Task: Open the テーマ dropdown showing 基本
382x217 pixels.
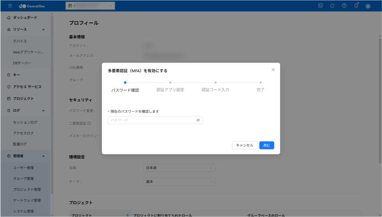Action: (x=179, y=182)
